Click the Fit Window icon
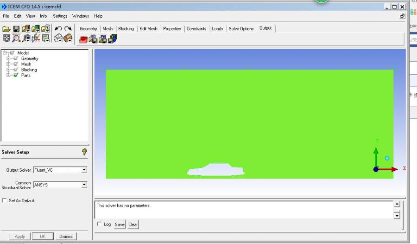 tap(6, 38)
